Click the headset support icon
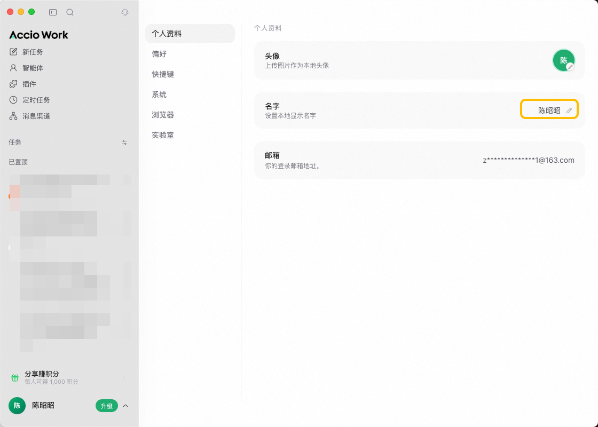The height and width of the screenshot is (427, 598). tap(125, 12)
